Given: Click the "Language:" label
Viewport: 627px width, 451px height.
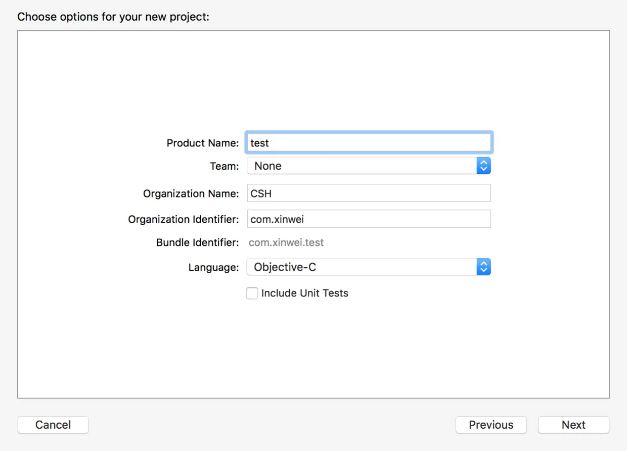Looking at the screenshot, I should 213,267.
